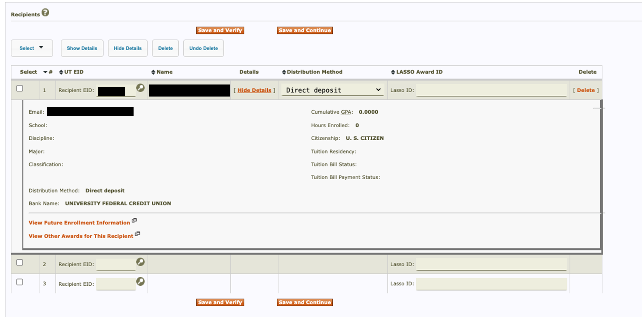The width and height of the screenshot is (642, 317).
Task: Collapse row 1 with the Hide Details link
Action: [254, 90]
